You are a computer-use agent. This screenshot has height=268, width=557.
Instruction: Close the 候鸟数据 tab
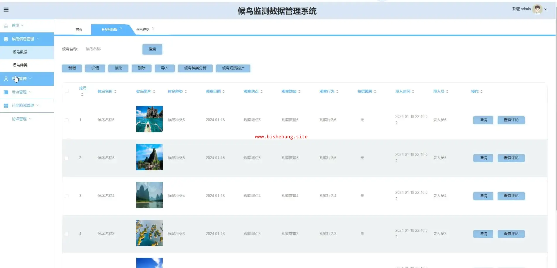pos(121,29)
